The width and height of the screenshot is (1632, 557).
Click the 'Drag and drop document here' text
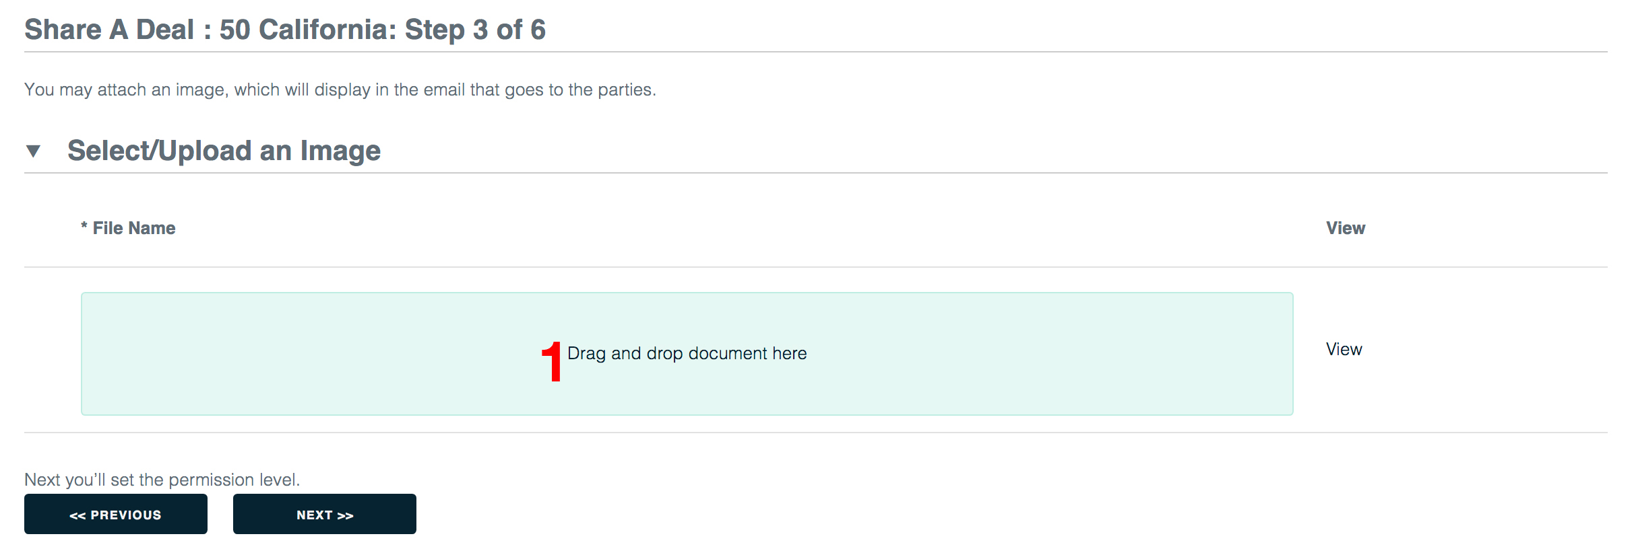(687, 353)
